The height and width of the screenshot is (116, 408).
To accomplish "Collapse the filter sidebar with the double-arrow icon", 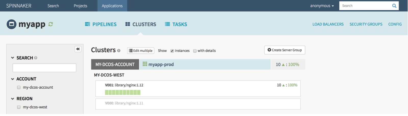I will (x=78, y=49).
